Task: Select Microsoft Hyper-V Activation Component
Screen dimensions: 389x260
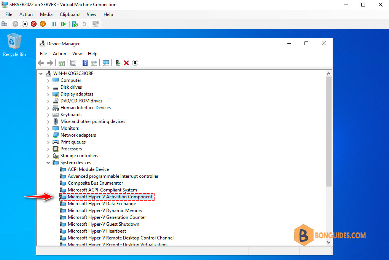Action: click(110, 197)
